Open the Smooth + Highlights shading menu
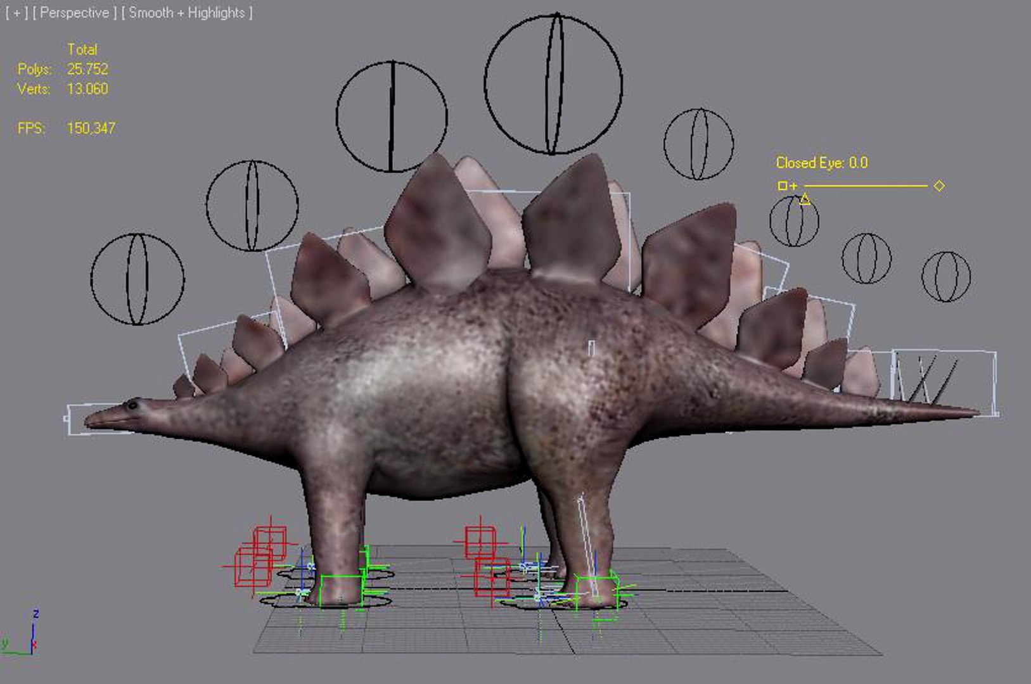Viewport: 1031px width, 684px height. click(x=187, y=13)
